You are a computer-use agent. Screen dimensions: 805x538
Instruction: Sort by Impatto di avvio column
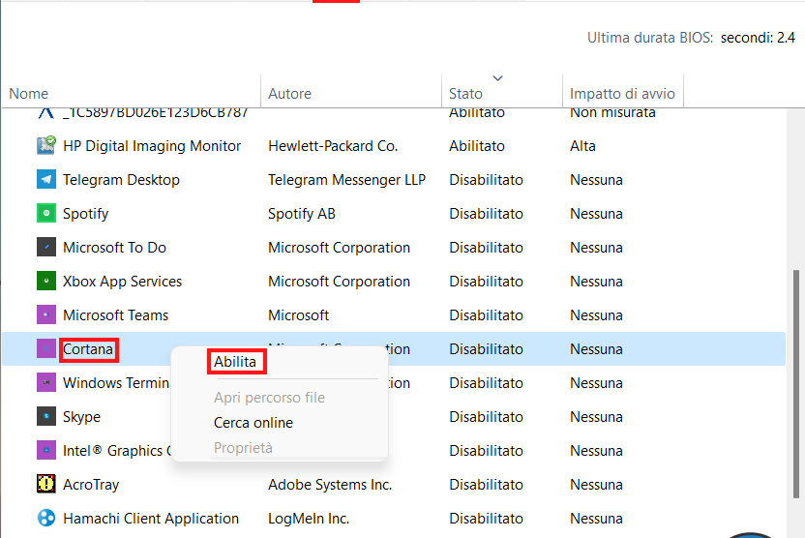(622, 94)
